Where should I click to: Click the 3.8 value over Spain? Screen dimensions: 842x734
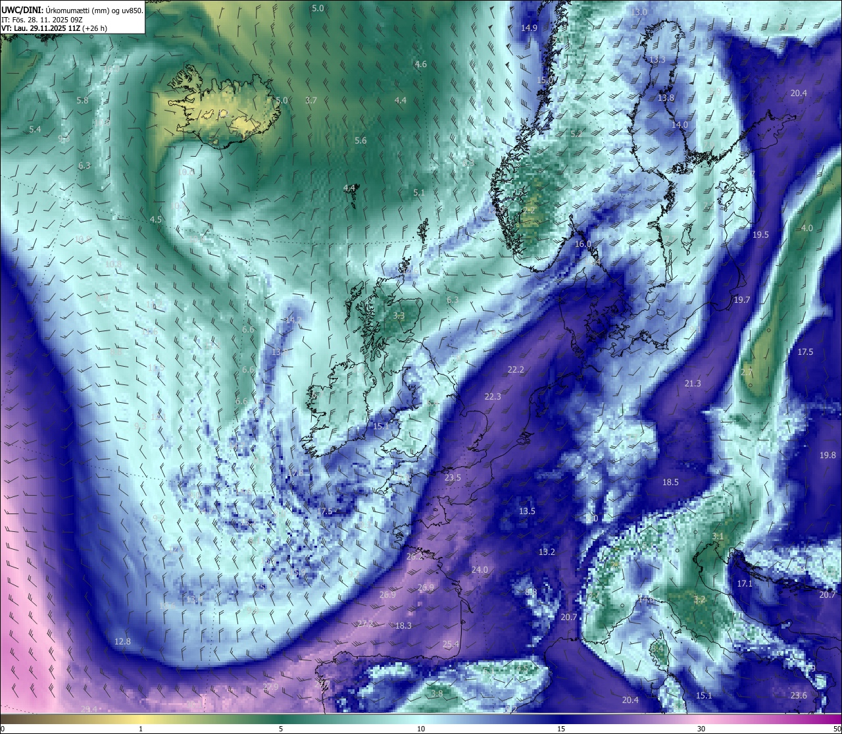click(x=437, y=694)
